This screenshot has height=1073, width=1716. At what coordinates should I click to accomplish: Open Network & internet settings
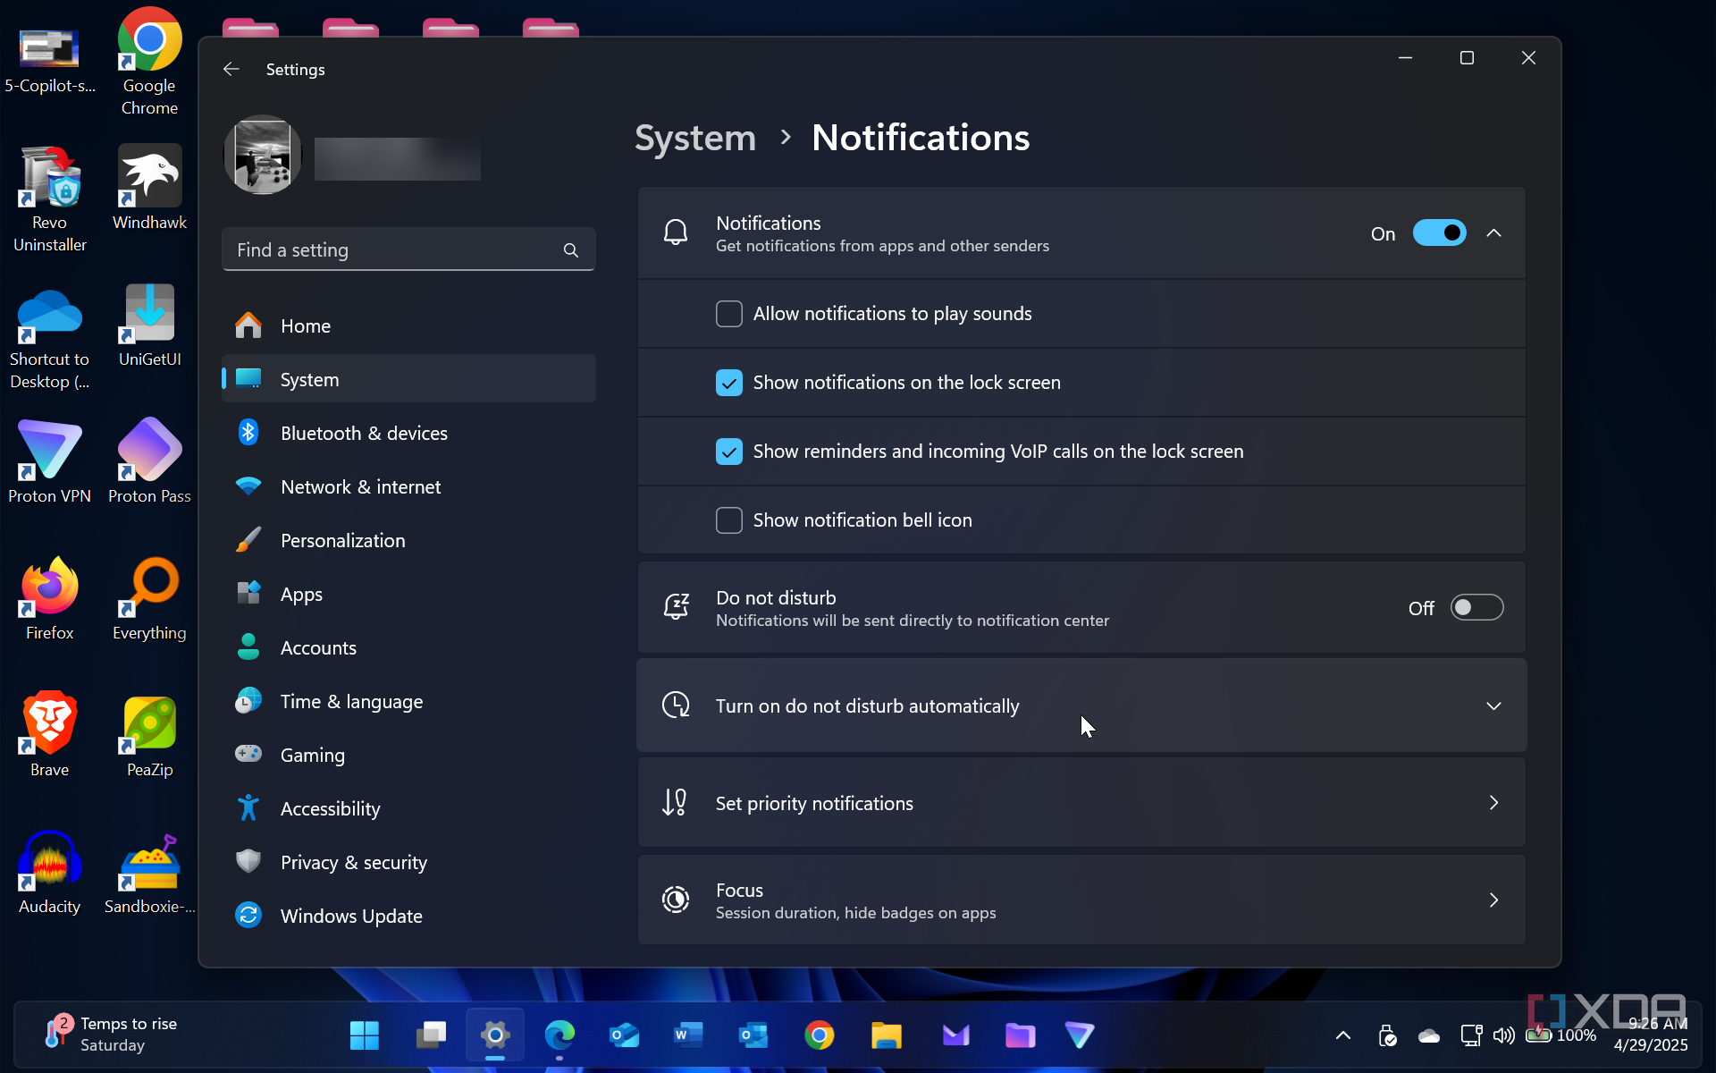point(408,486)
